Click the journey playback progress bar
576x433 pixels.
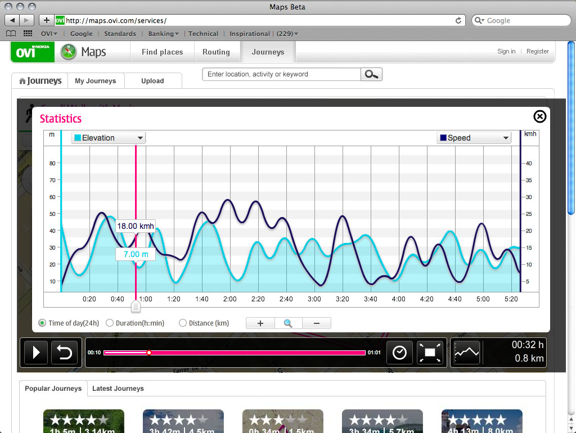pyautogui.click(x=235, y=353)
